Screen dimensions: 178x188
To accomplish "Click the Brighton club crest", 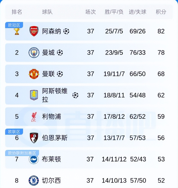I will [x=34, y=159].
